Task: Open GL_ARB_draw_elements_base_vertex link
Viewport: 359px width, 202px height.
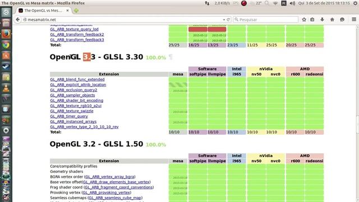Action: tap(116, 182)
